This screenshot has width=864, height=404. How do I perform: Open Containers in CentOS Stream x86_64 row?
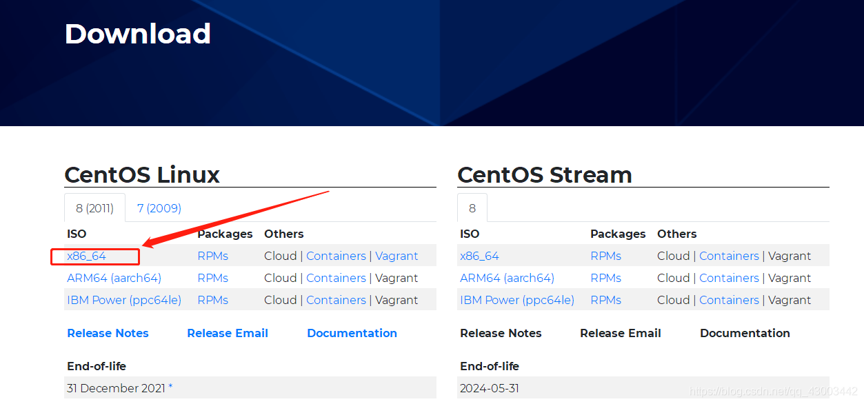coord(729,256)
